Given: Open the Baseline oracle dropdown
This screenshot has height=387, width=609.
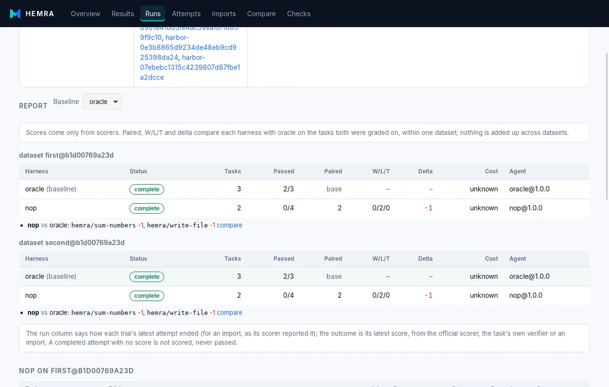Looking at the screenshot, I should point(102,102).
